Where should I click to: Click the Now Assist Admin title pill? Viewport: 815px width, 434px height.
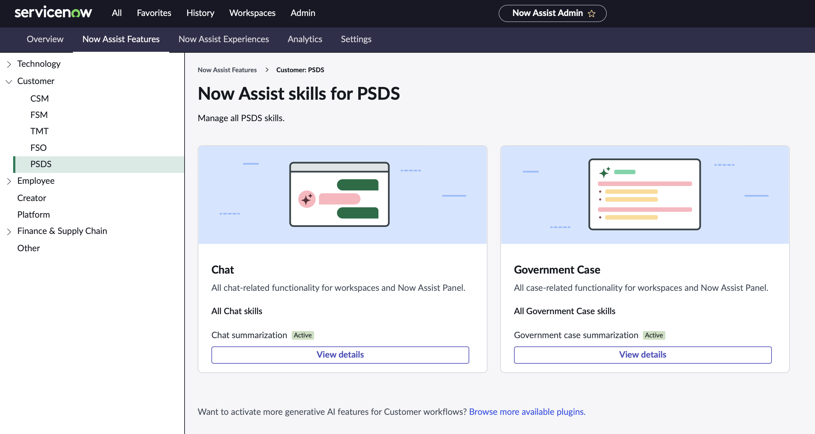pos(552,13)
